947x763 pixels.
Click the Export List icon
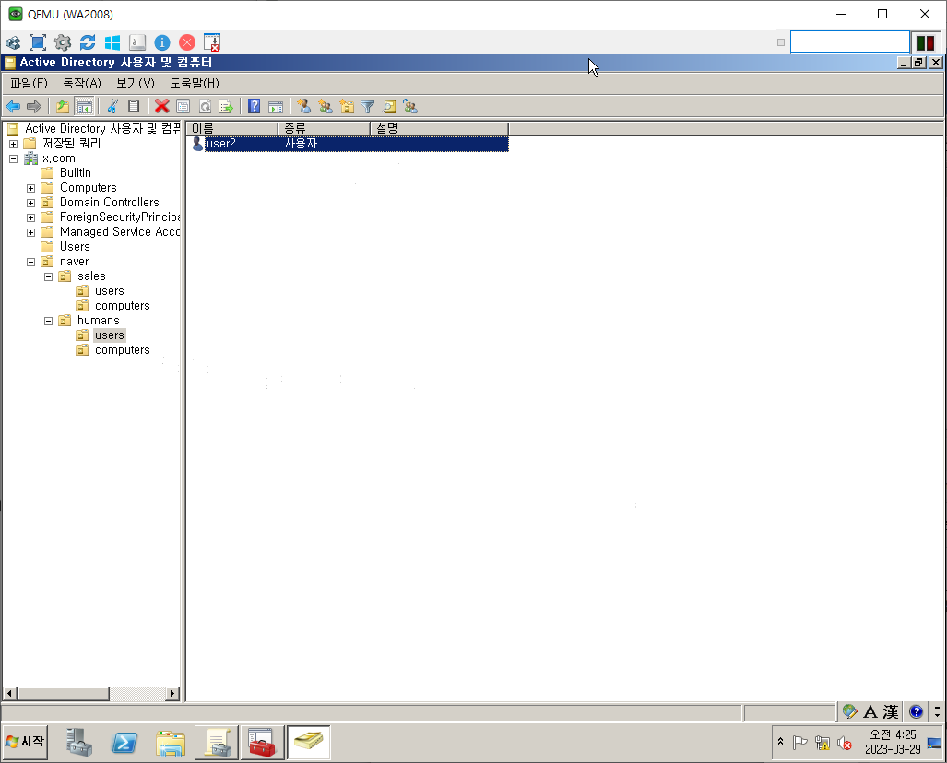(x=226, y=107)
